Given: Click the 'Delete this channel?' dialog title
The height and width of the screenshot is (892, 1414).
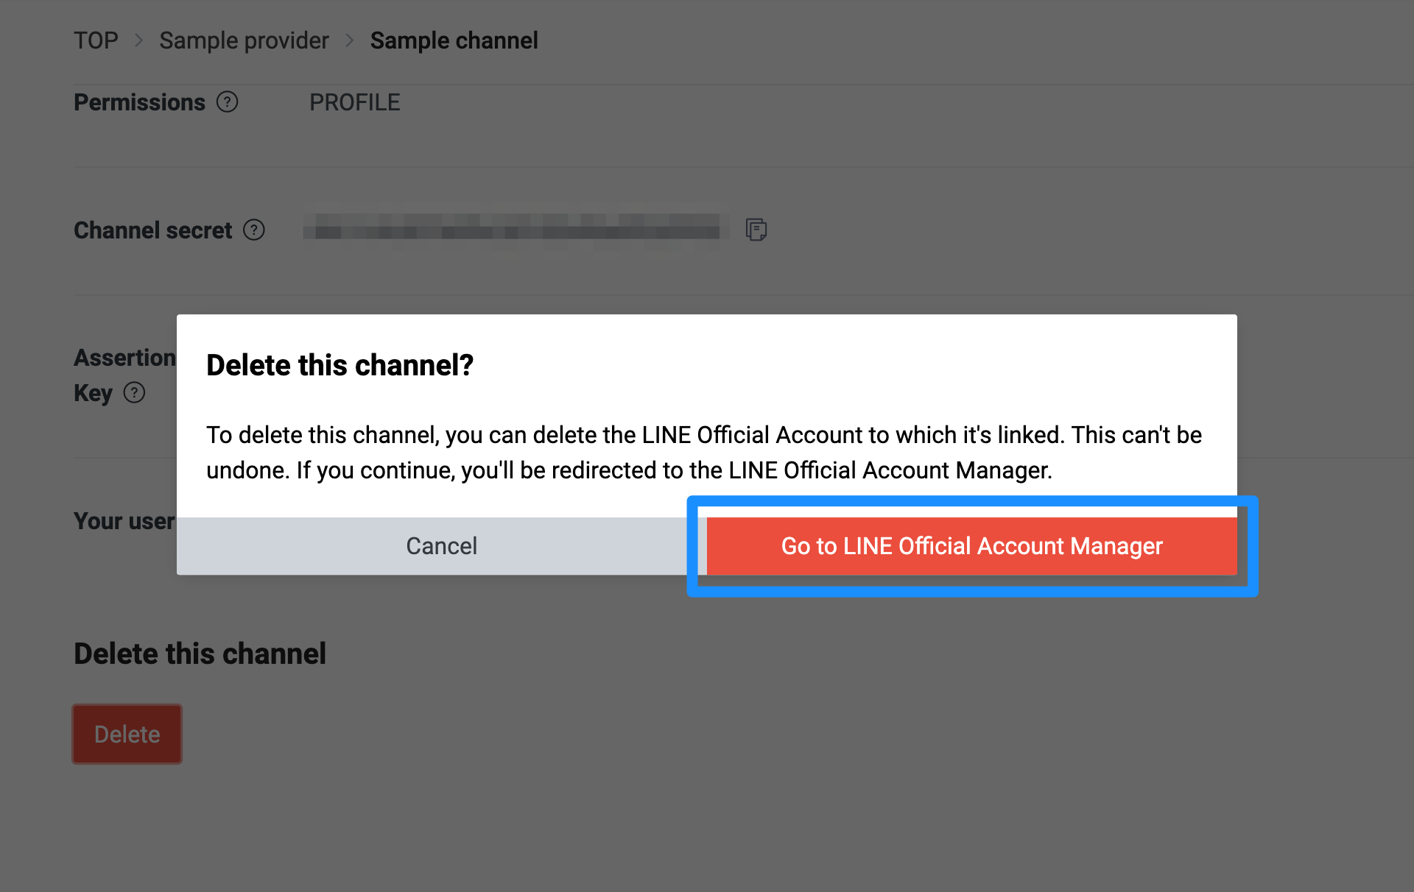Looking at the screenshot, I should pos(340,365).
